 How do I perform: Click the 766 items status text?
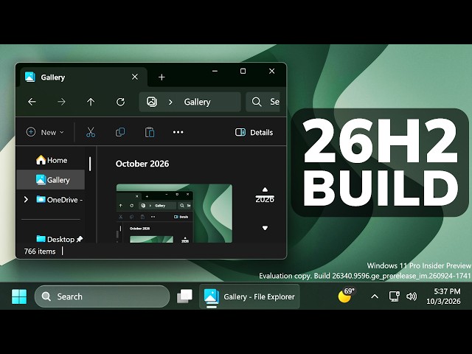pos(40,251)
